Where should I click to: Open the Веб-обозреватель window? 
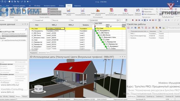click(x=149, y=14)
